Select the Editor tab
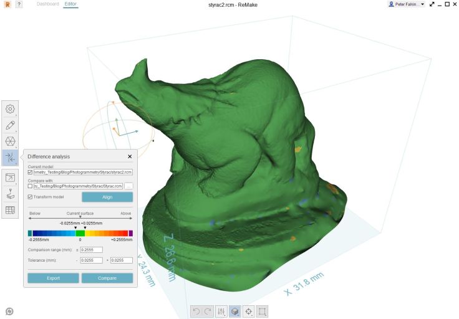459x319 pixels. pos(70,4)
